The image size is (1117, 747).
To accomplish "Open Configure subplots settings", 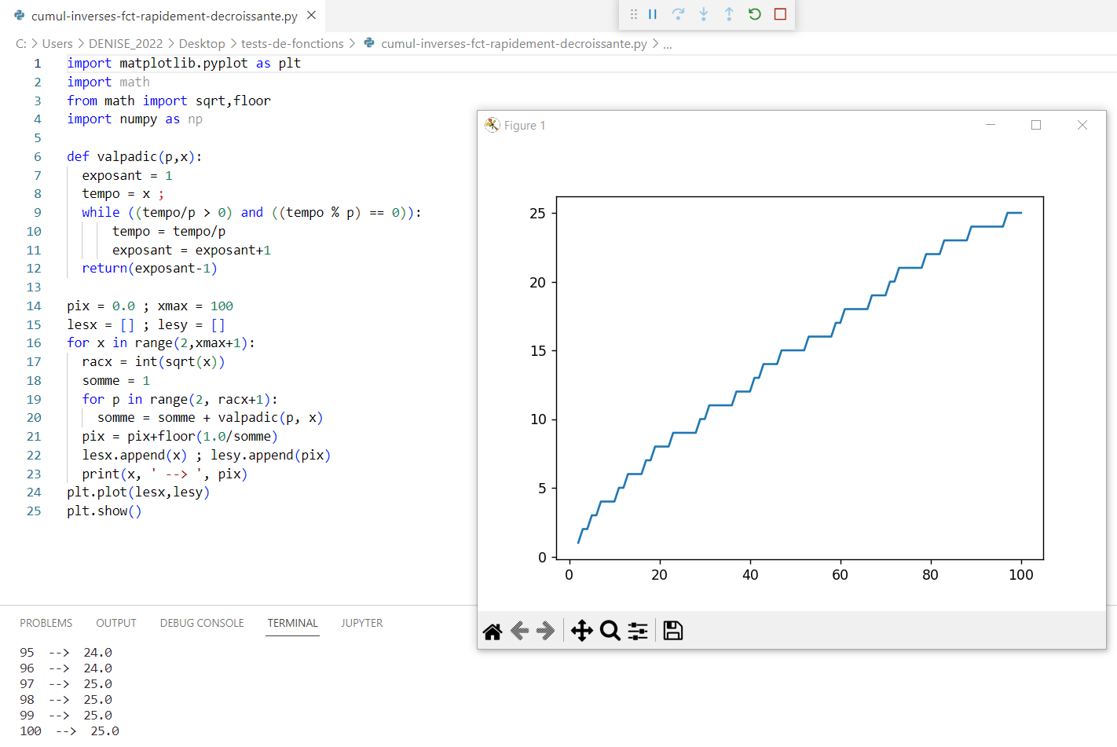I will (638, 631).
